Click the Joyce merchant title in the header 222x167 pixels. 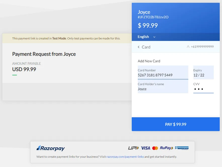click(x=144, y=12)
